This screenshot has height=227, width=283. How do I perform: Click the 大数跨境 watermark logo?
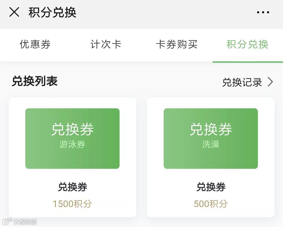[19, 221]
